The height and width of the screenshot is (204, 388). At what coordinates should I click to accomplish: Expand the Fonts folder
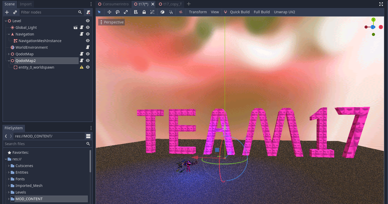pyautogui.click(x=9, y=179)
